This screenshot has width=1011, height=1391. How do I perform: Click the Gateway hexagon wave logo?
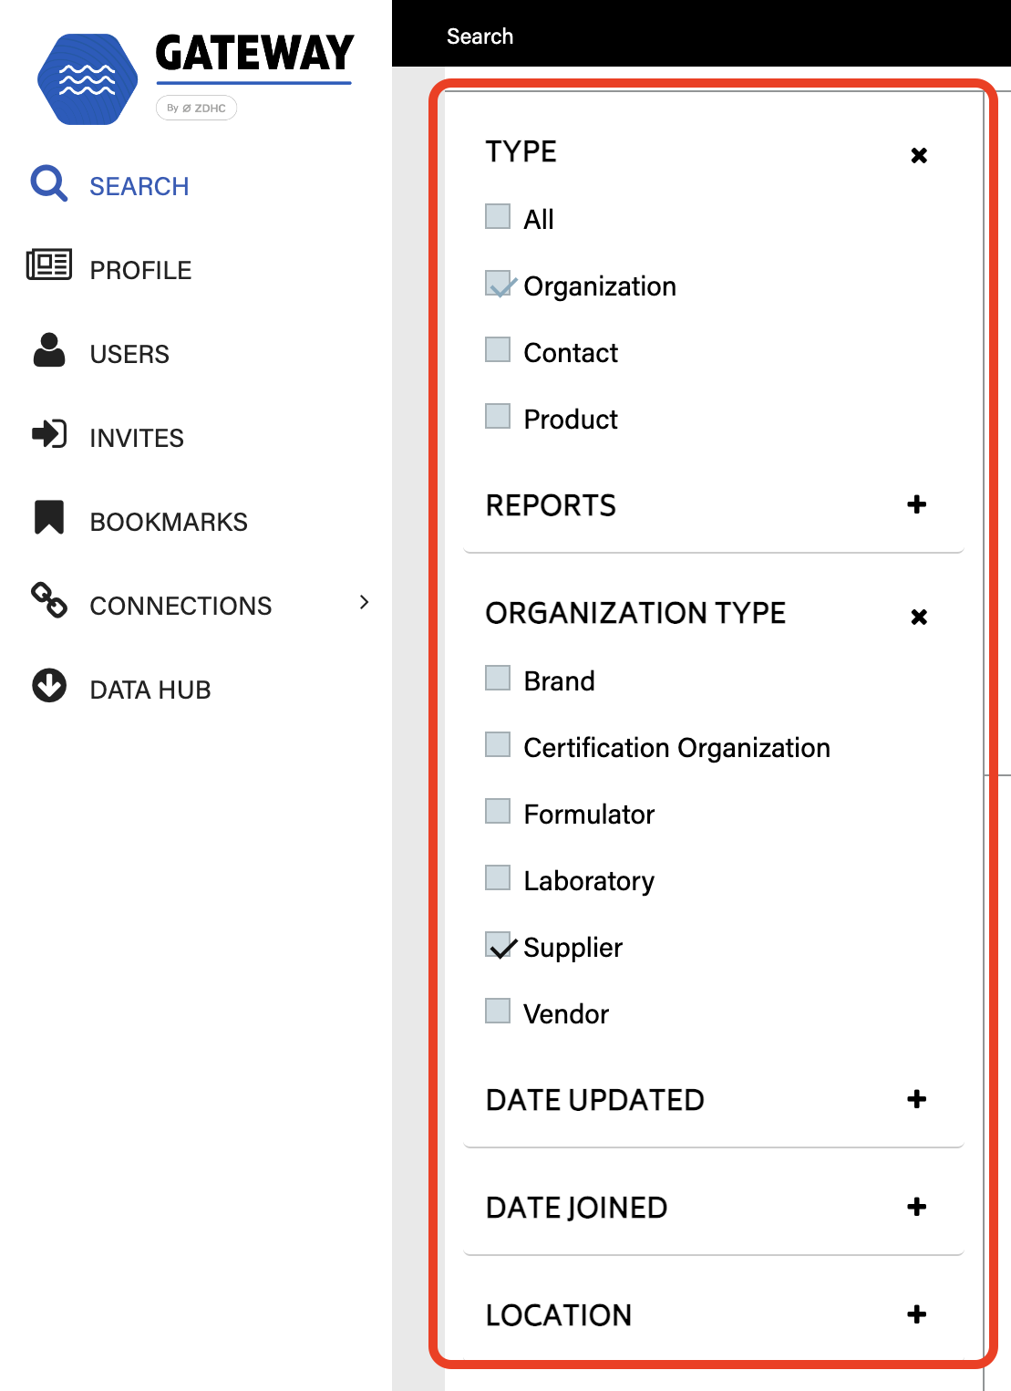[x=88, y=79]
